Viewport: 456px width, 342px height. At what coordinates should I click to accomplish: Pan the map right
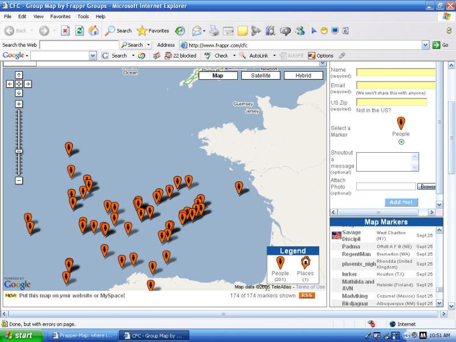click(28, 84)
